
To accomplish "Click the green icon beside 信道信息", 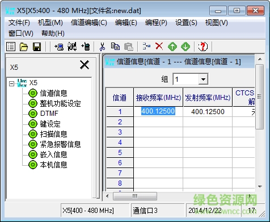I will click(x=33, y=93).
